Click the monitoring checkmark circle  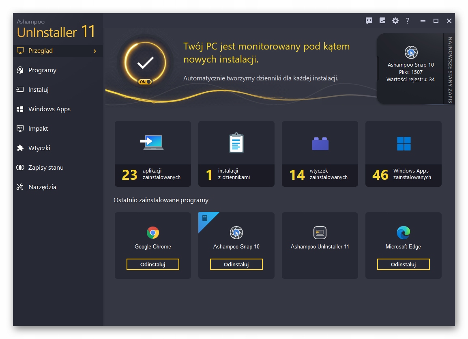(145, 63)
